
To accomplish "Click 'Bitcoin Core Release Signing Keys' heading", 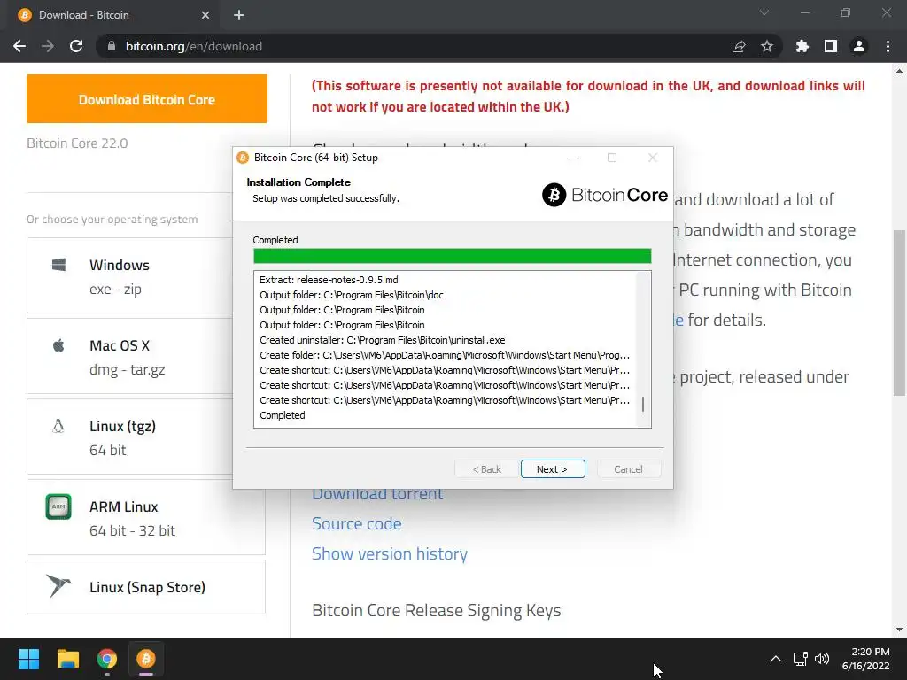I will point(436,611).
